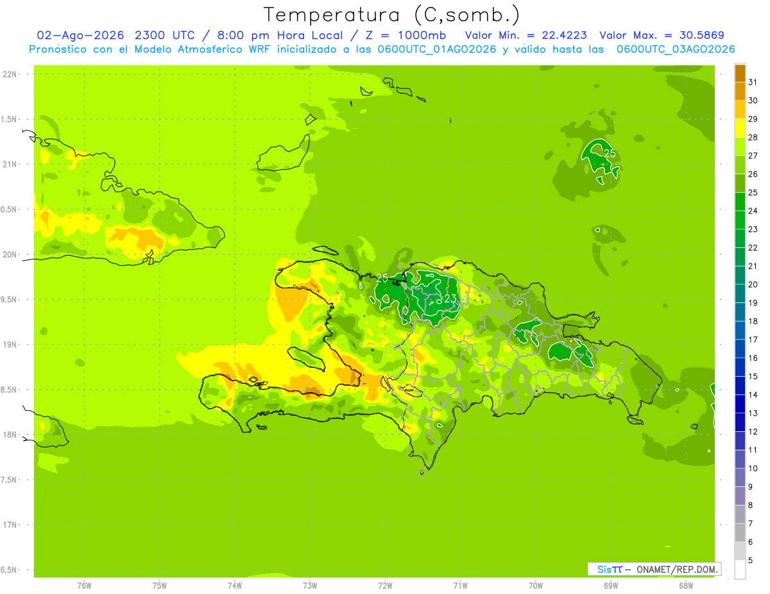Viewport: 770px width, 594px height.
Task: Click the 'Temperatura (C,somb.)' chart title
Action: pyautogui.click(x=392, y=15)
